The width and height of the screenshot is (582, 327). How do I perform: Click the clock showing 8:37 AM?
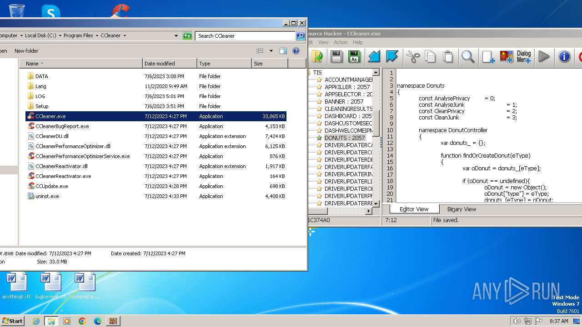559,321
